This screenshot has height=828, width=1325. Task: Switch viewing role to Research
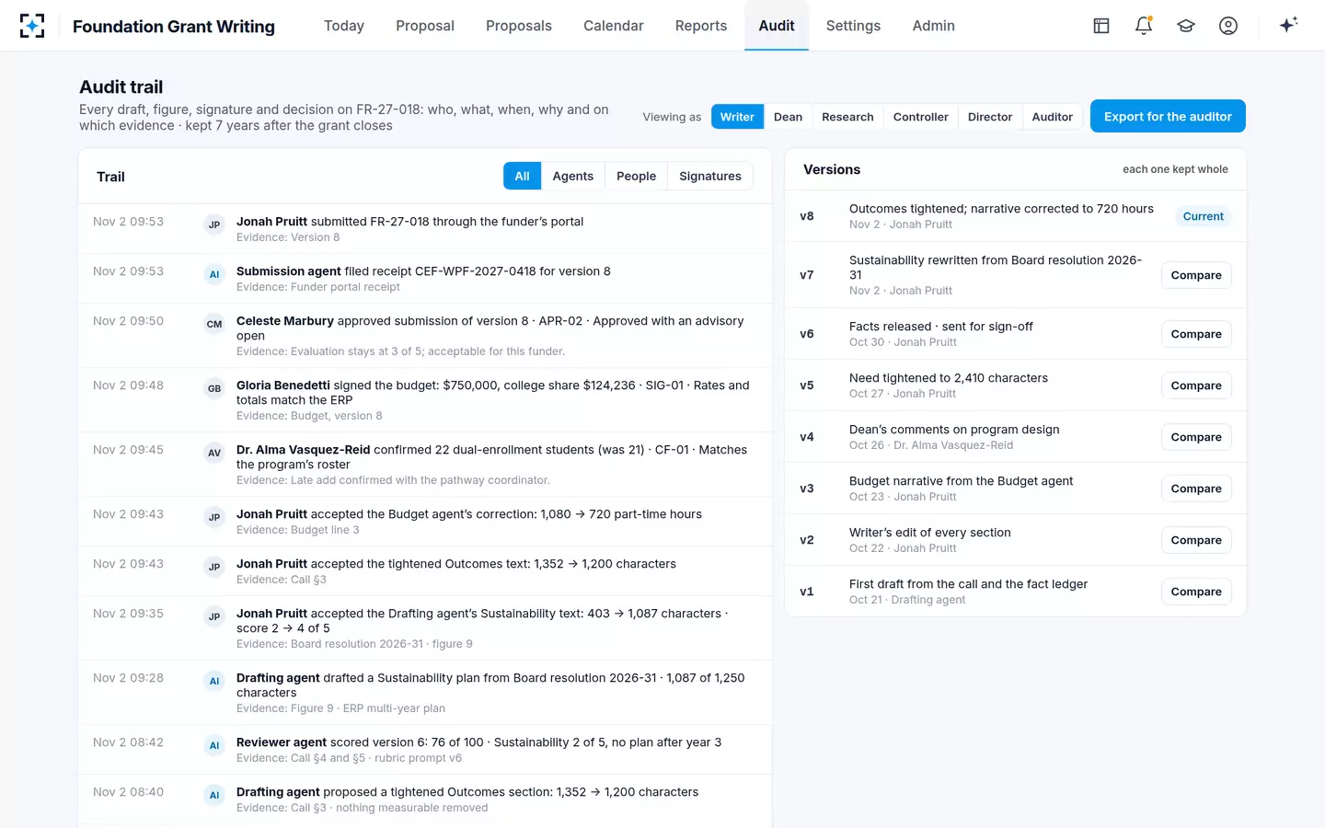(x=847, y=117)
